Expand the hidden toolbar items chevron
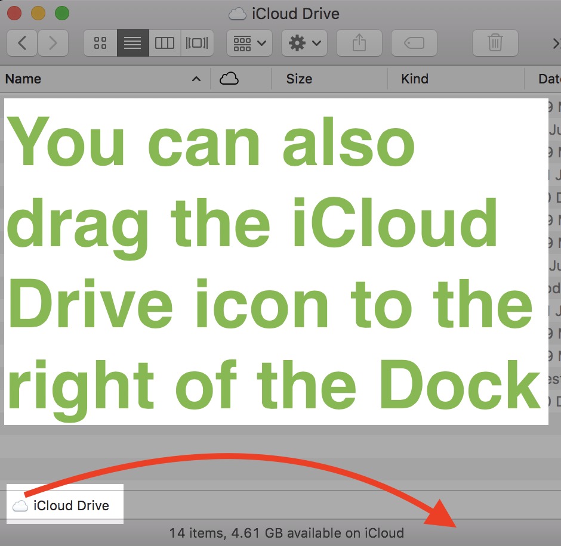This screenshot has height=546, width=561. point(556,42)
